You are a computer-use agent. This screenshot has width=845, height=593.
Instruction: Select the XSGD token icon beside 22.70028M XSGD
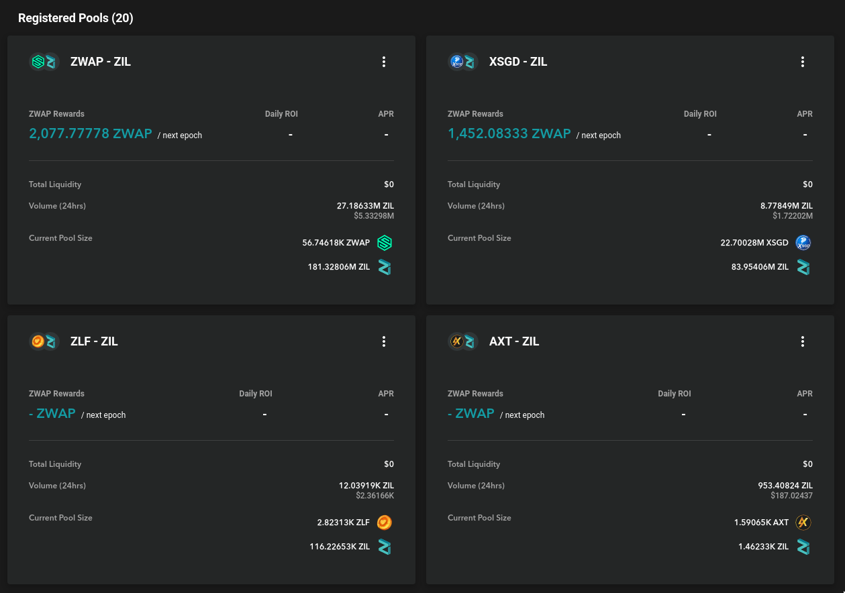pos(803,243)
